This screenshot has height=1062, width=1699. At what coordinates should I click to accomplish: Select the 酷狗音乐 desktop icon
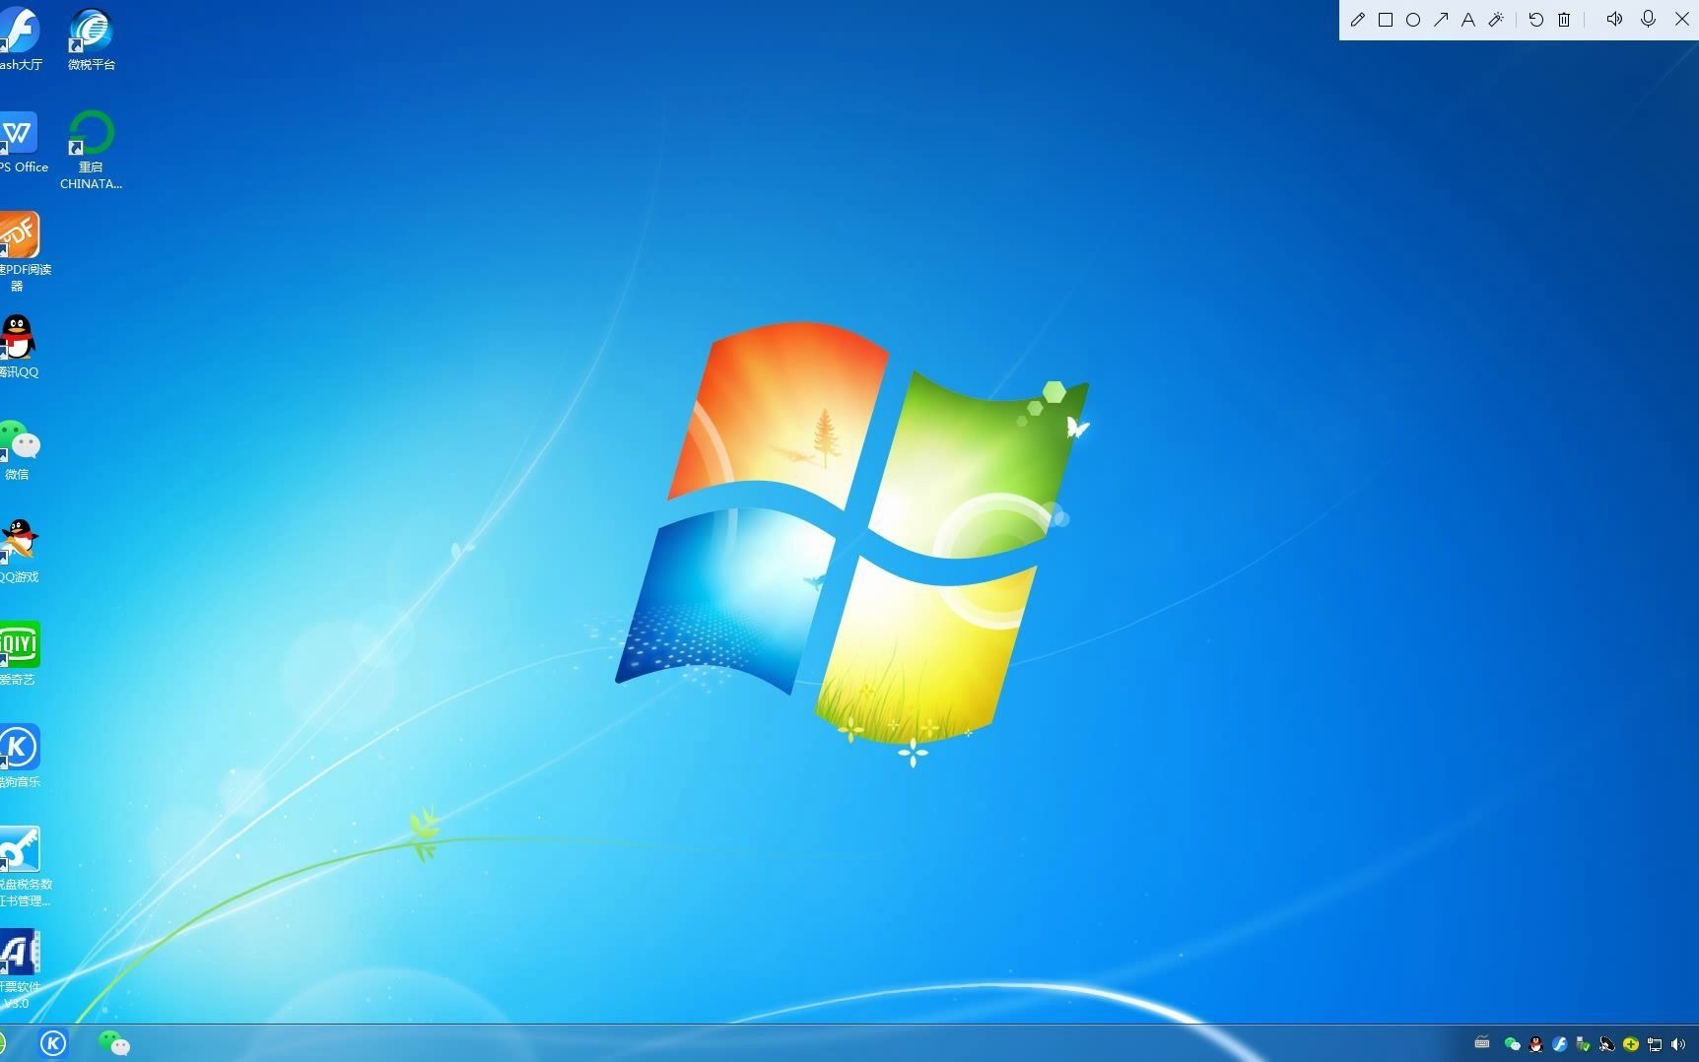pyautogui.click(x=20, y=757)
